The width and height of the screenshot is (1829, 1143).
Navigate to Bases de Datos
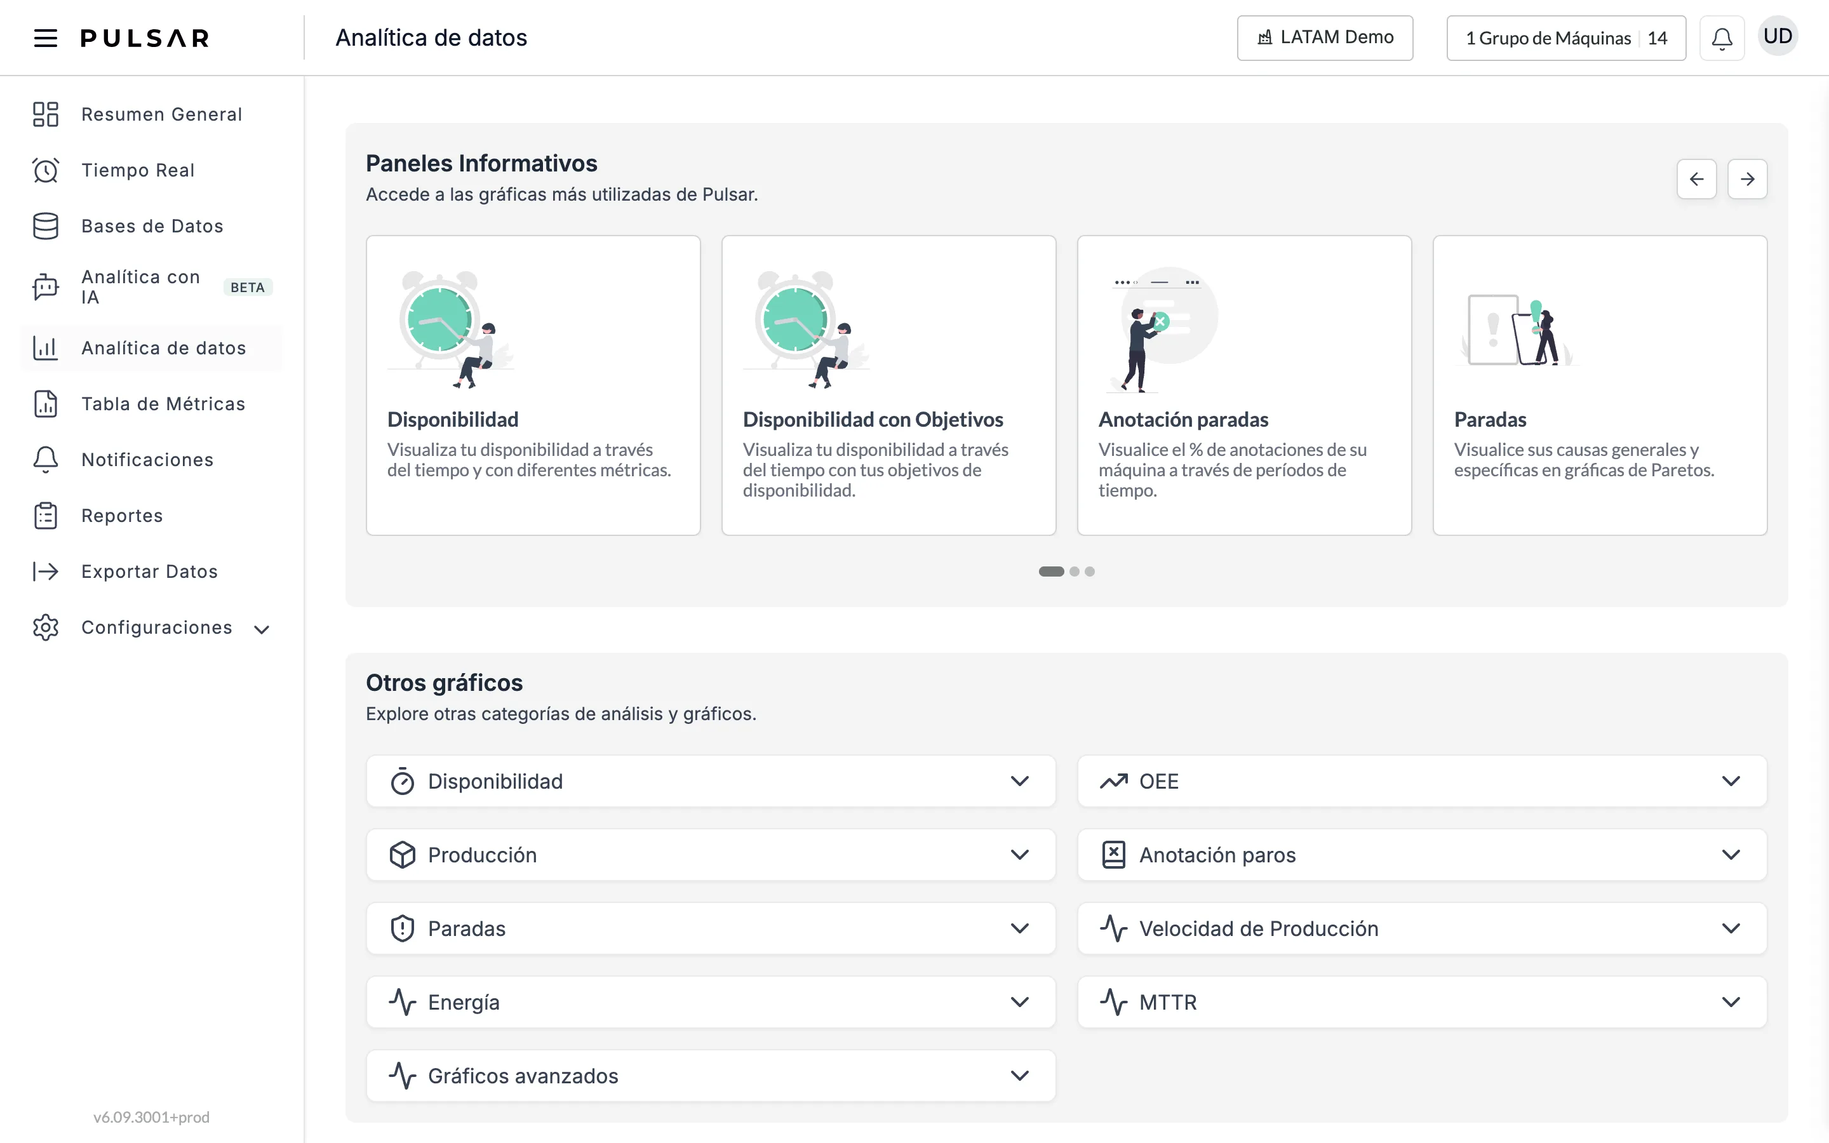click(152, 226)
